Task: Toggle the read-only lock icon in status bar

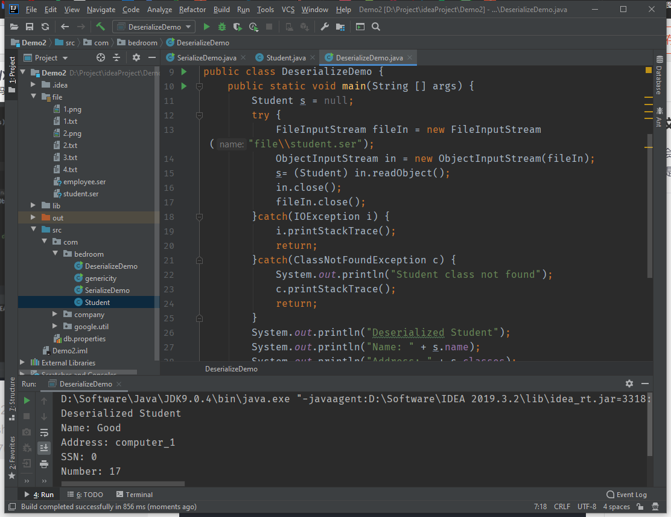Action: (x=640, y=507)
